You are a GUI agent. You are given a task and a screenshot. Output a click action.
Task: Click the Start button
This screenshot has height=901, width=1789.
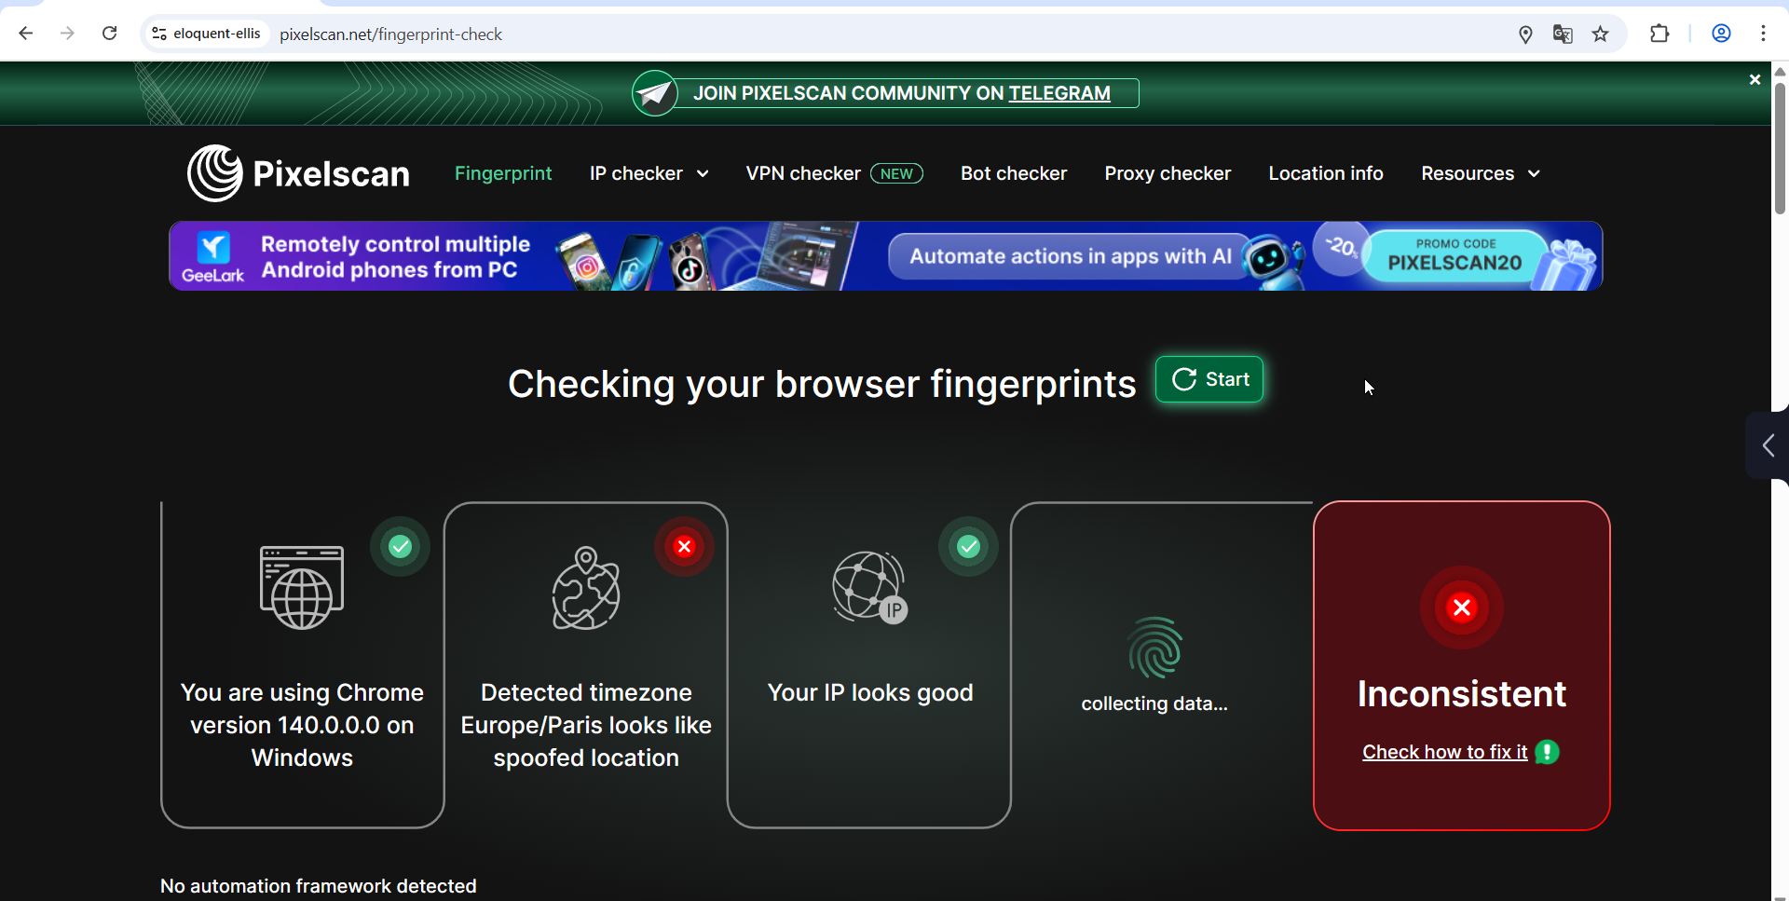coord(1209,379)
